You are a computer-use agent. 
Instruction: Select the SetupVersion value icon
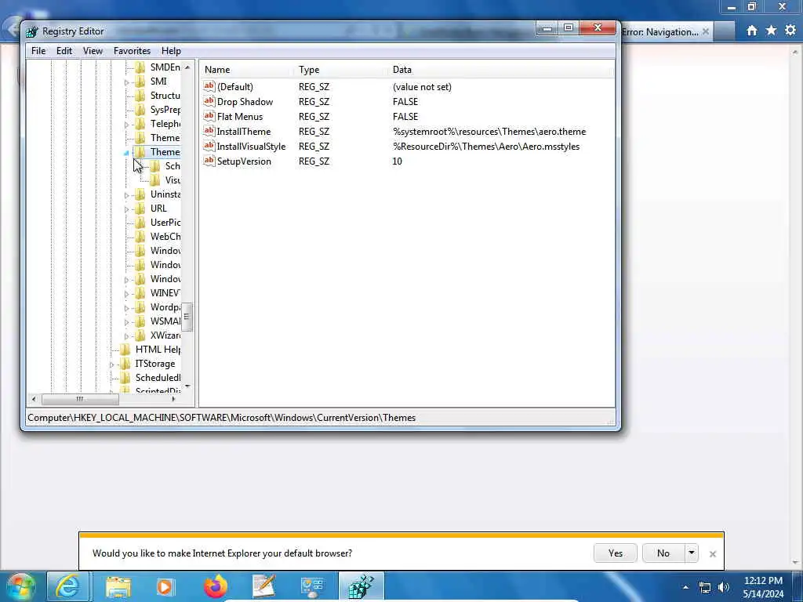[x=209, y=160]
